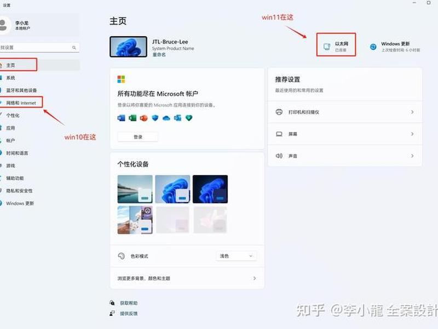Click the 提供反馈 feedback icon

click(112, 314)
